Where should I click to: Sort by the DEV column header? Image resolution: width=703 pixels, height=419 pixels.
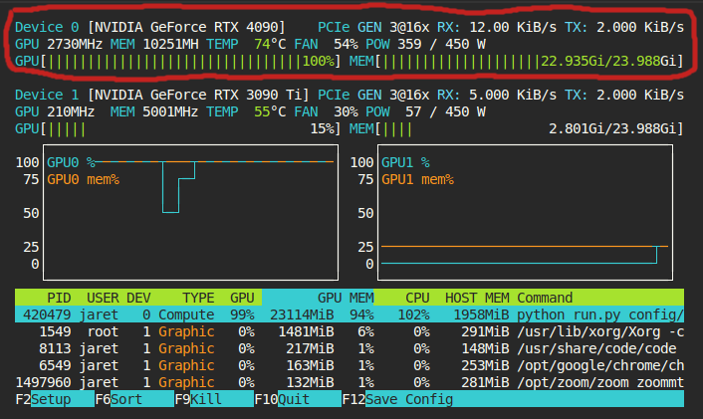tap(138, 298)
